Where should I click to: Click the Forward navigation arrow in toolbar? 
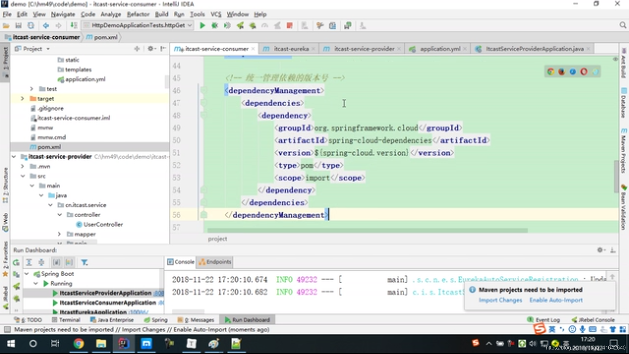pos(58,26)
